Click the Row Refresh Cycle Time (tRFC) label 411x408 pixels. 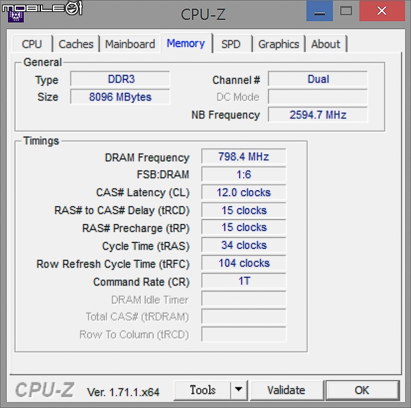point(113,264)
